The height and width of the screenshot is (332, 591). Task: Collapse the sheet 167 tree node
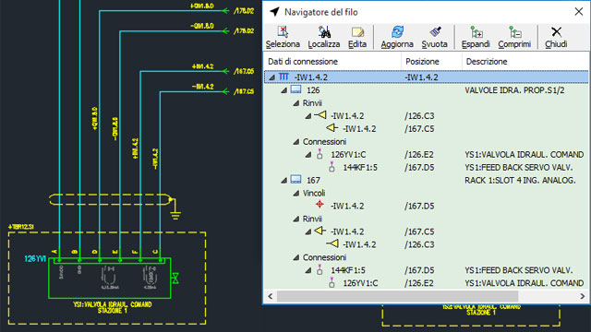284,181
